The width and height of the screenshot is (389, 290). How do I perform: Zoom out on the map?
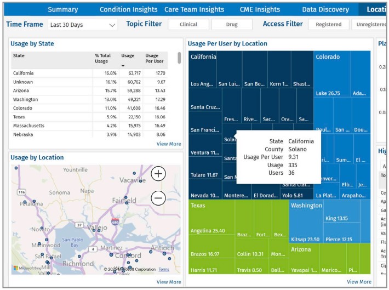pyautogui.click(x=158, y=198)
